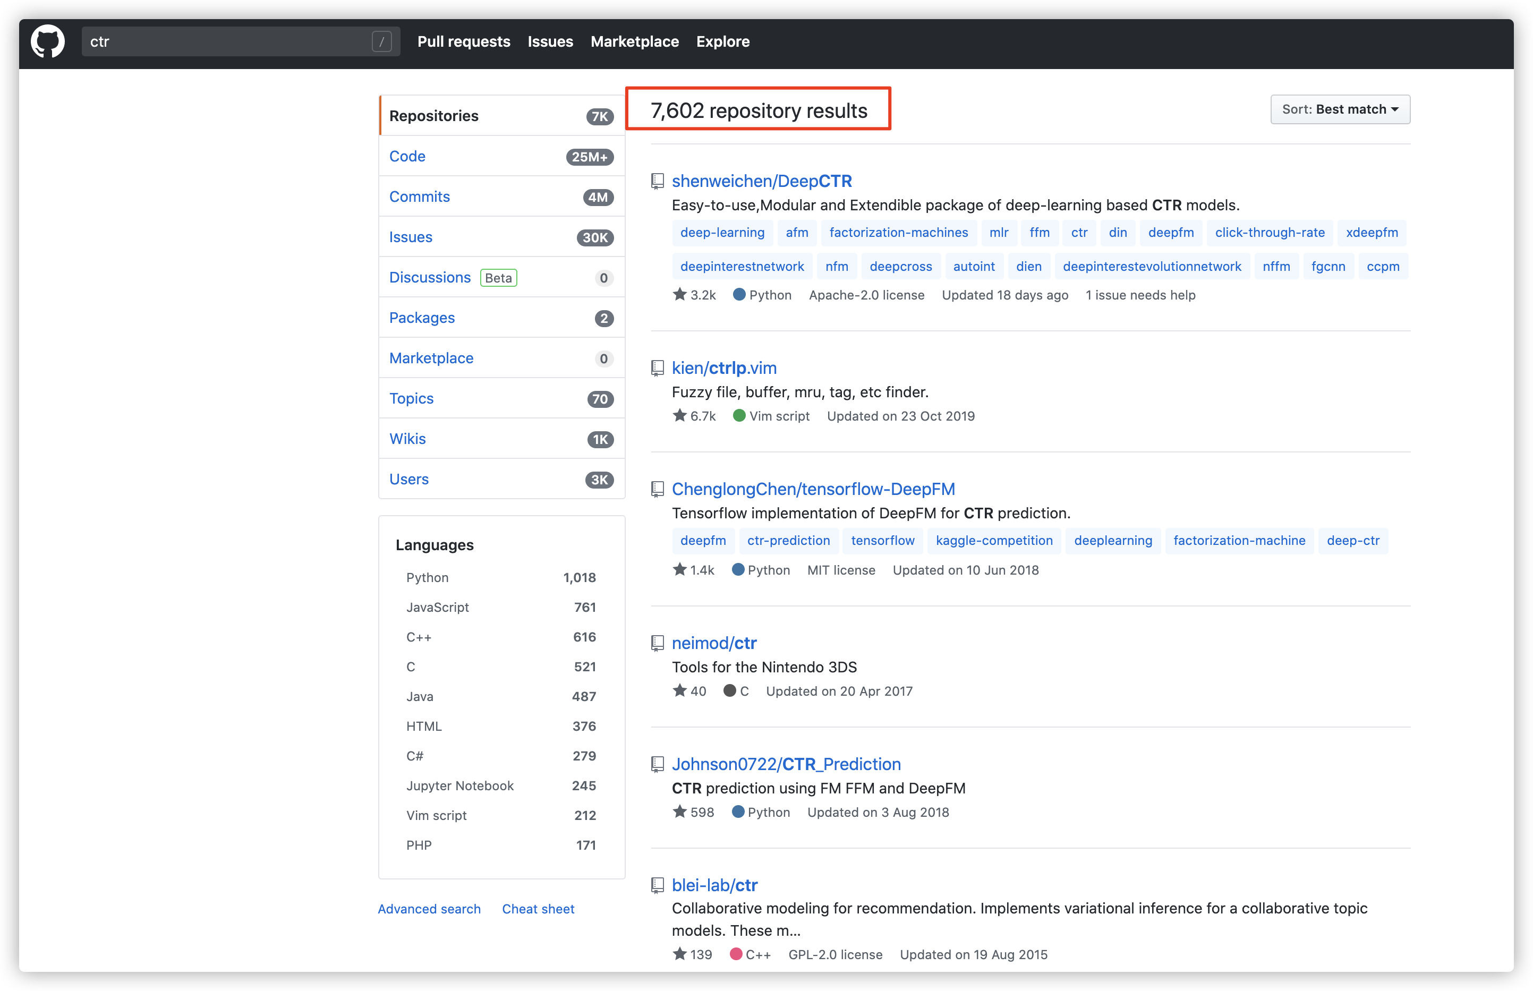Image resolution: width=1533 pixels, height=991 pixels.
Task: Switch to Issues results in sidebar
Action: (x=501, y=237)
